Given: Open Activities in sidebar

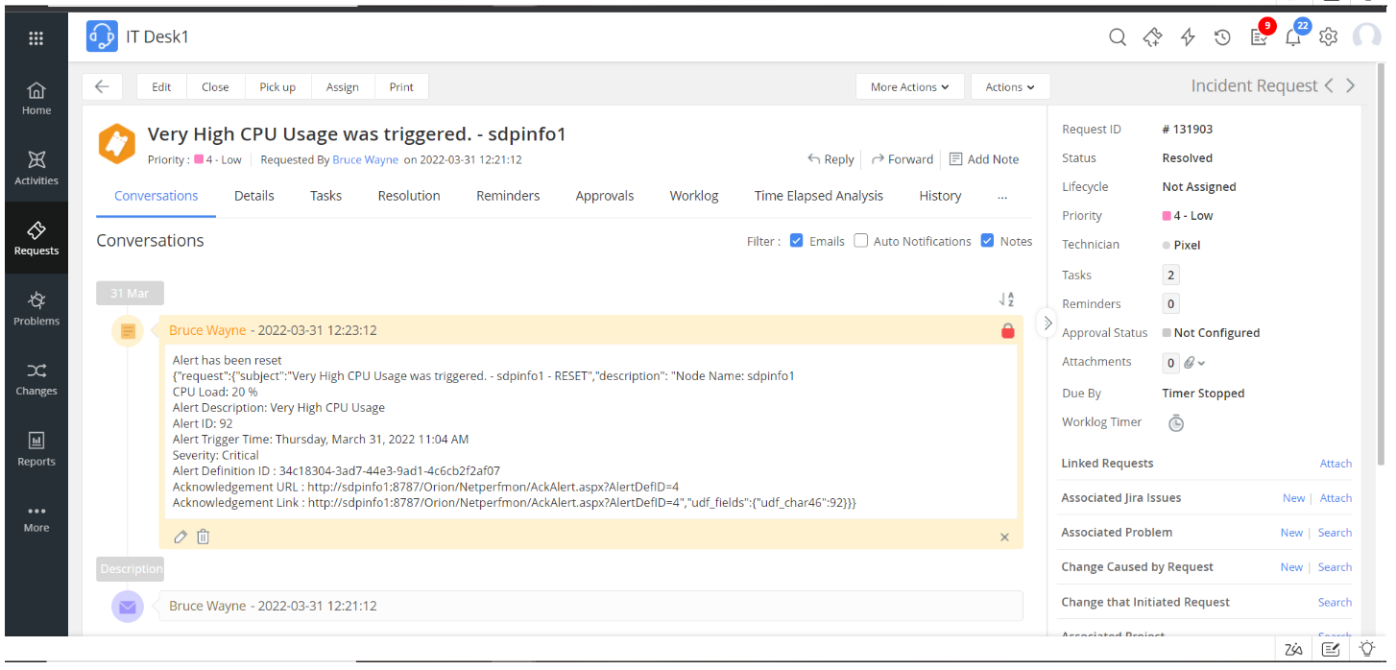Looking at the screenshot, I should [36, 168].
